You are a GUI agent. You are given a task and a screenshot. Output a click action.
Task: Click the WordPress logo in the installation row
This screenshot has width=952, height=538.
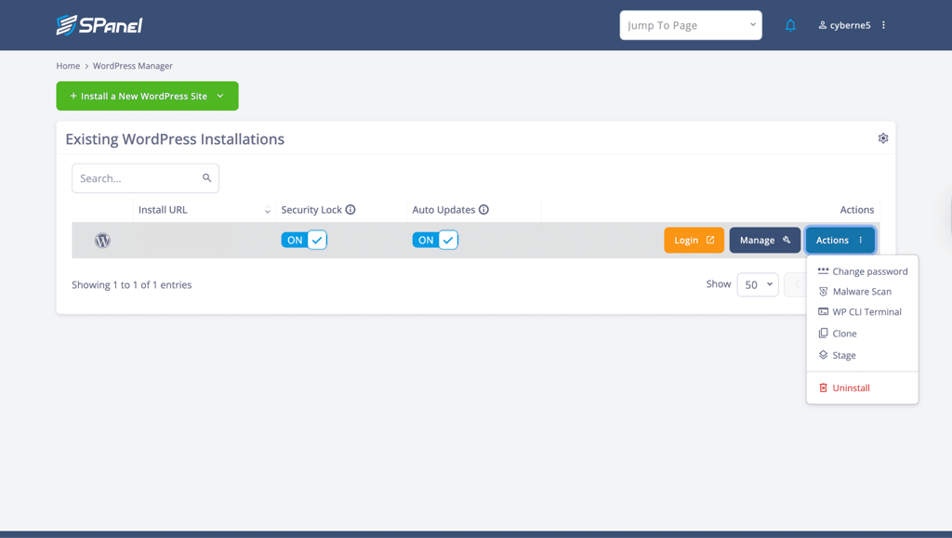point(102,240)
